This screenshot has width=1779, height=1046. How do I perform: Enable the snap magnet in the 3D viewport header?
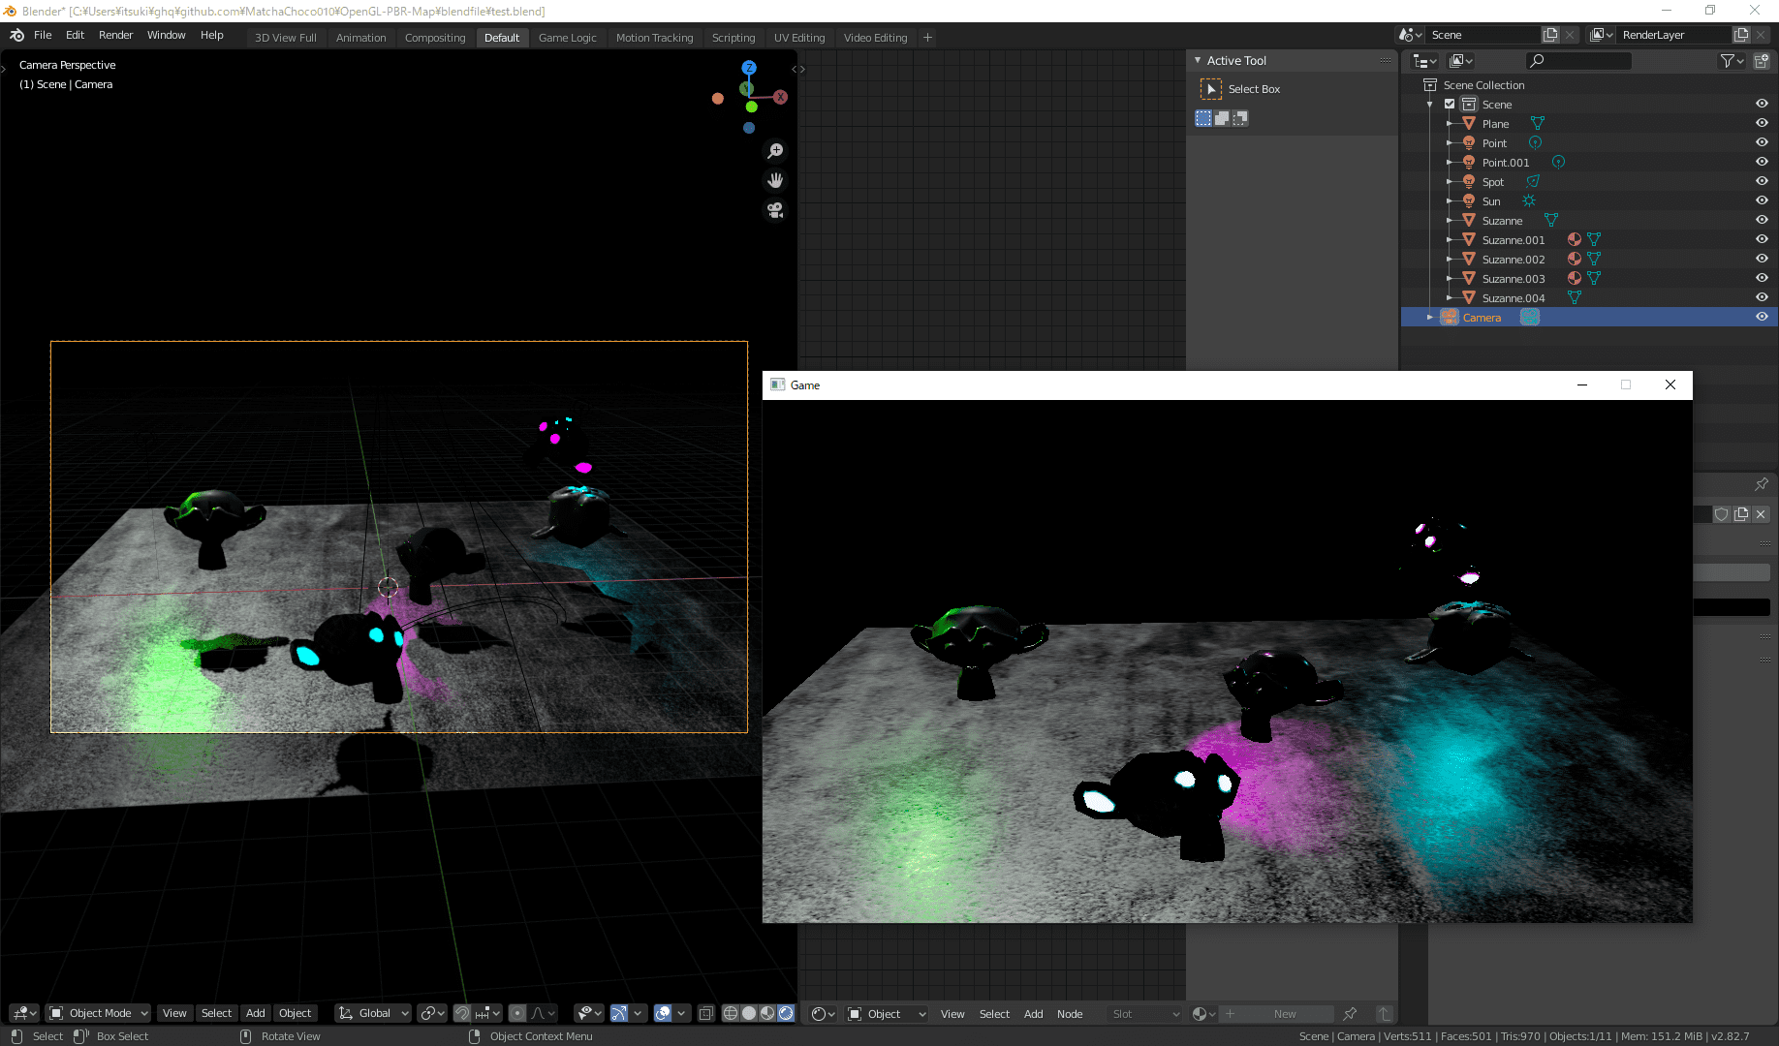click(463, 1013)
